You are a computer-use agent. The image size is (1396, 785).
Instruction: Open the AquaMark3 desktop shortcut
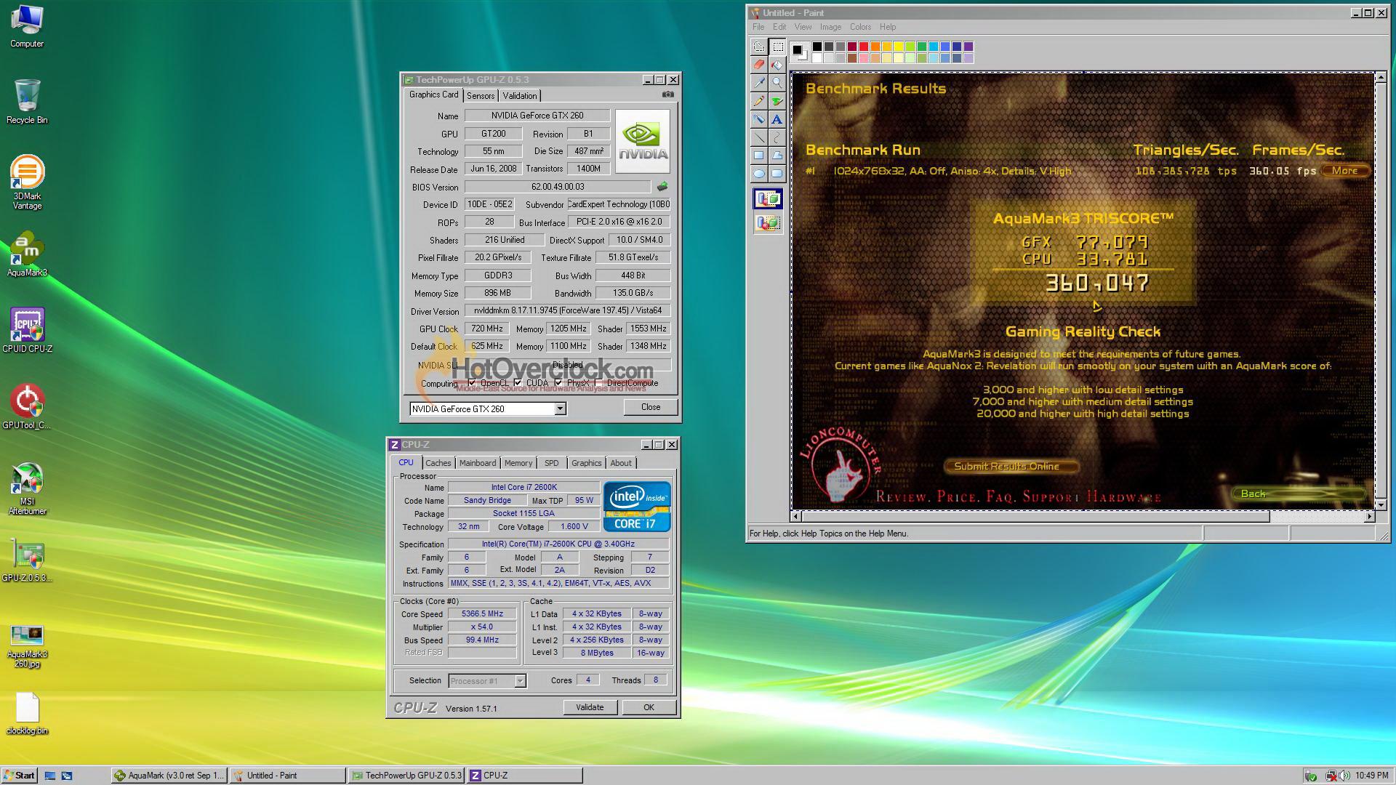(27, 254)
